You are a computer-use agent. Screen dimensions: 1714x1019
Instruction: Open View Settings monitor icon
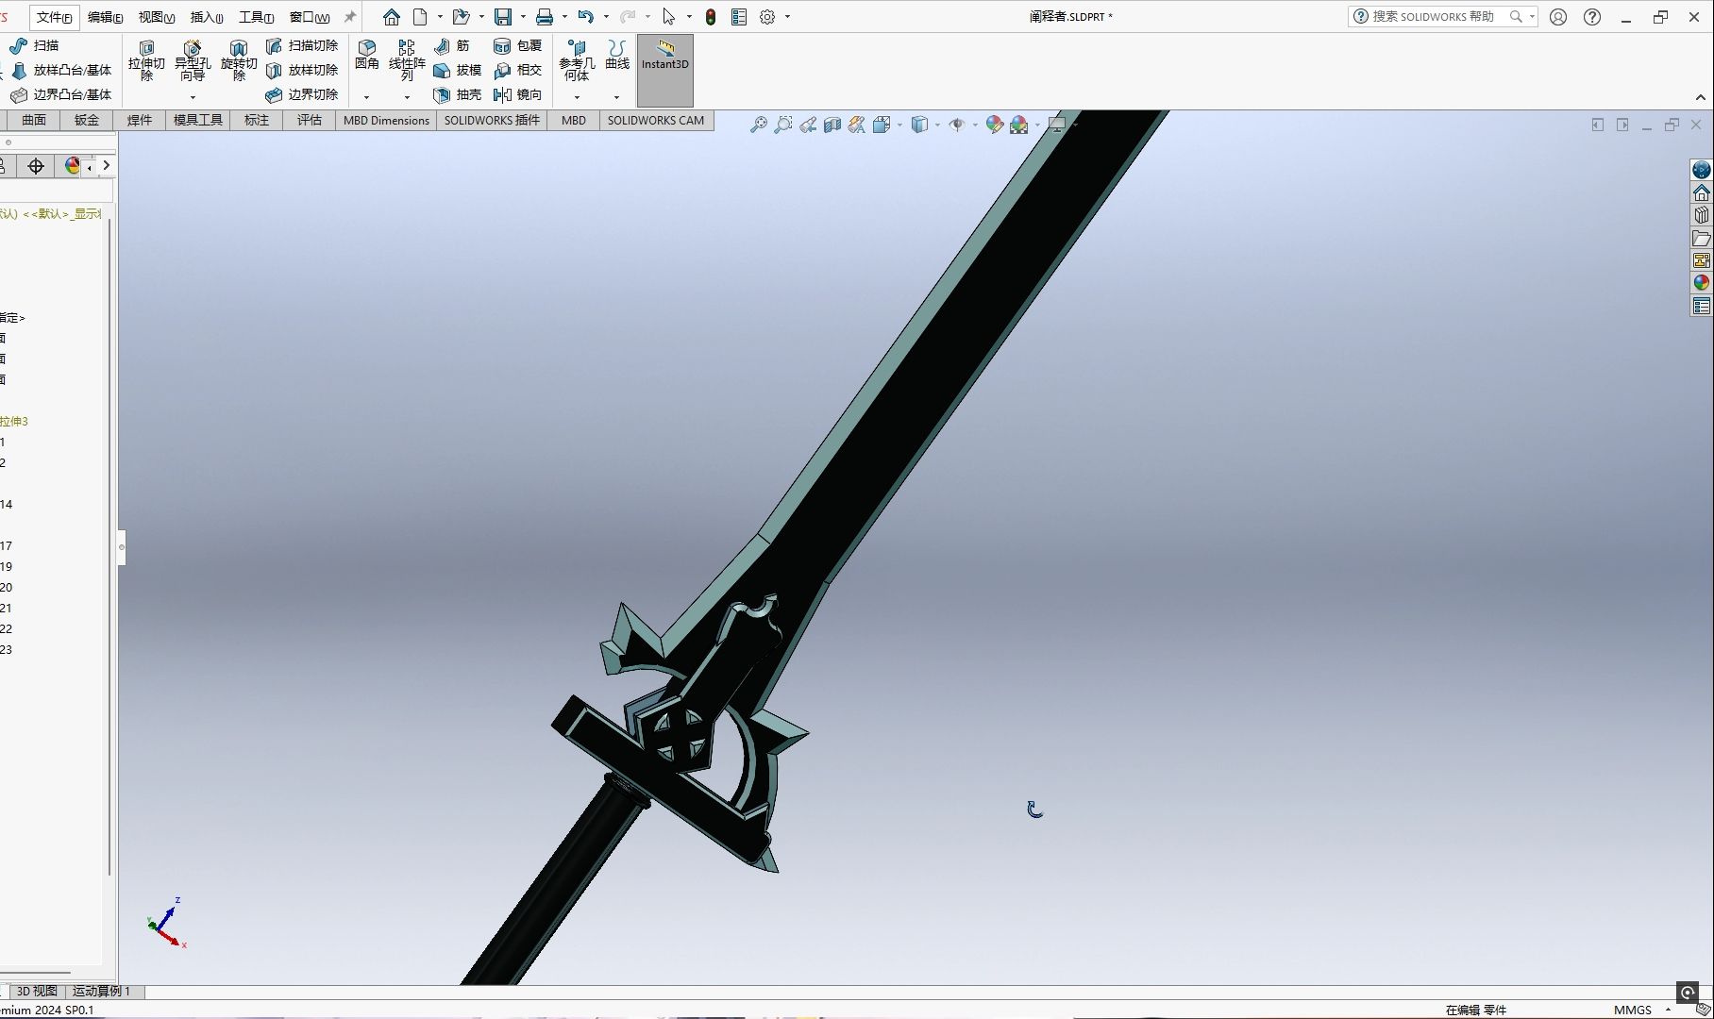1057,125
